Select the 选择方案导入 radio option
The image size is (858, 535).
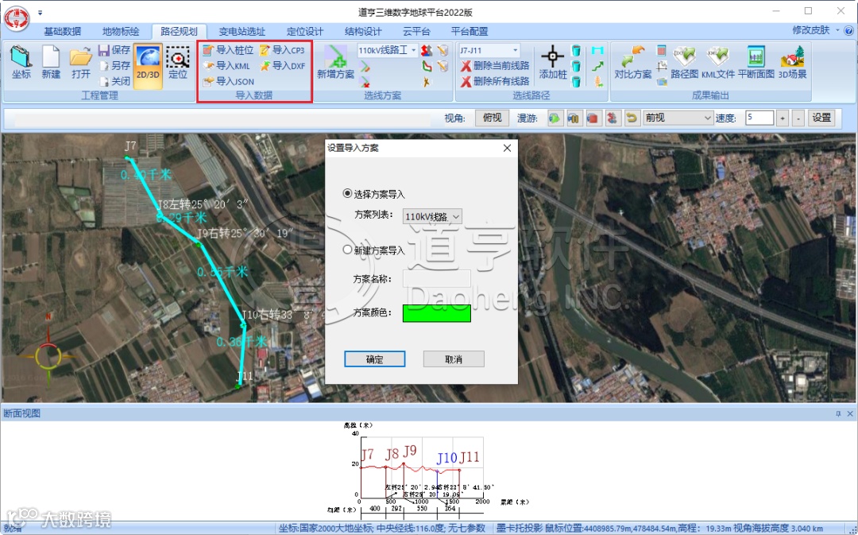click(x=347, y=193)
